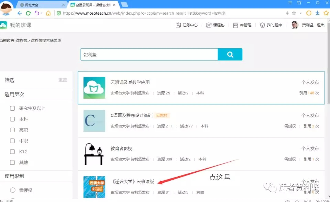This screenshot has height=202, width=330.
Task: Close the 网址大全 tab
Action: coord(63,5)
